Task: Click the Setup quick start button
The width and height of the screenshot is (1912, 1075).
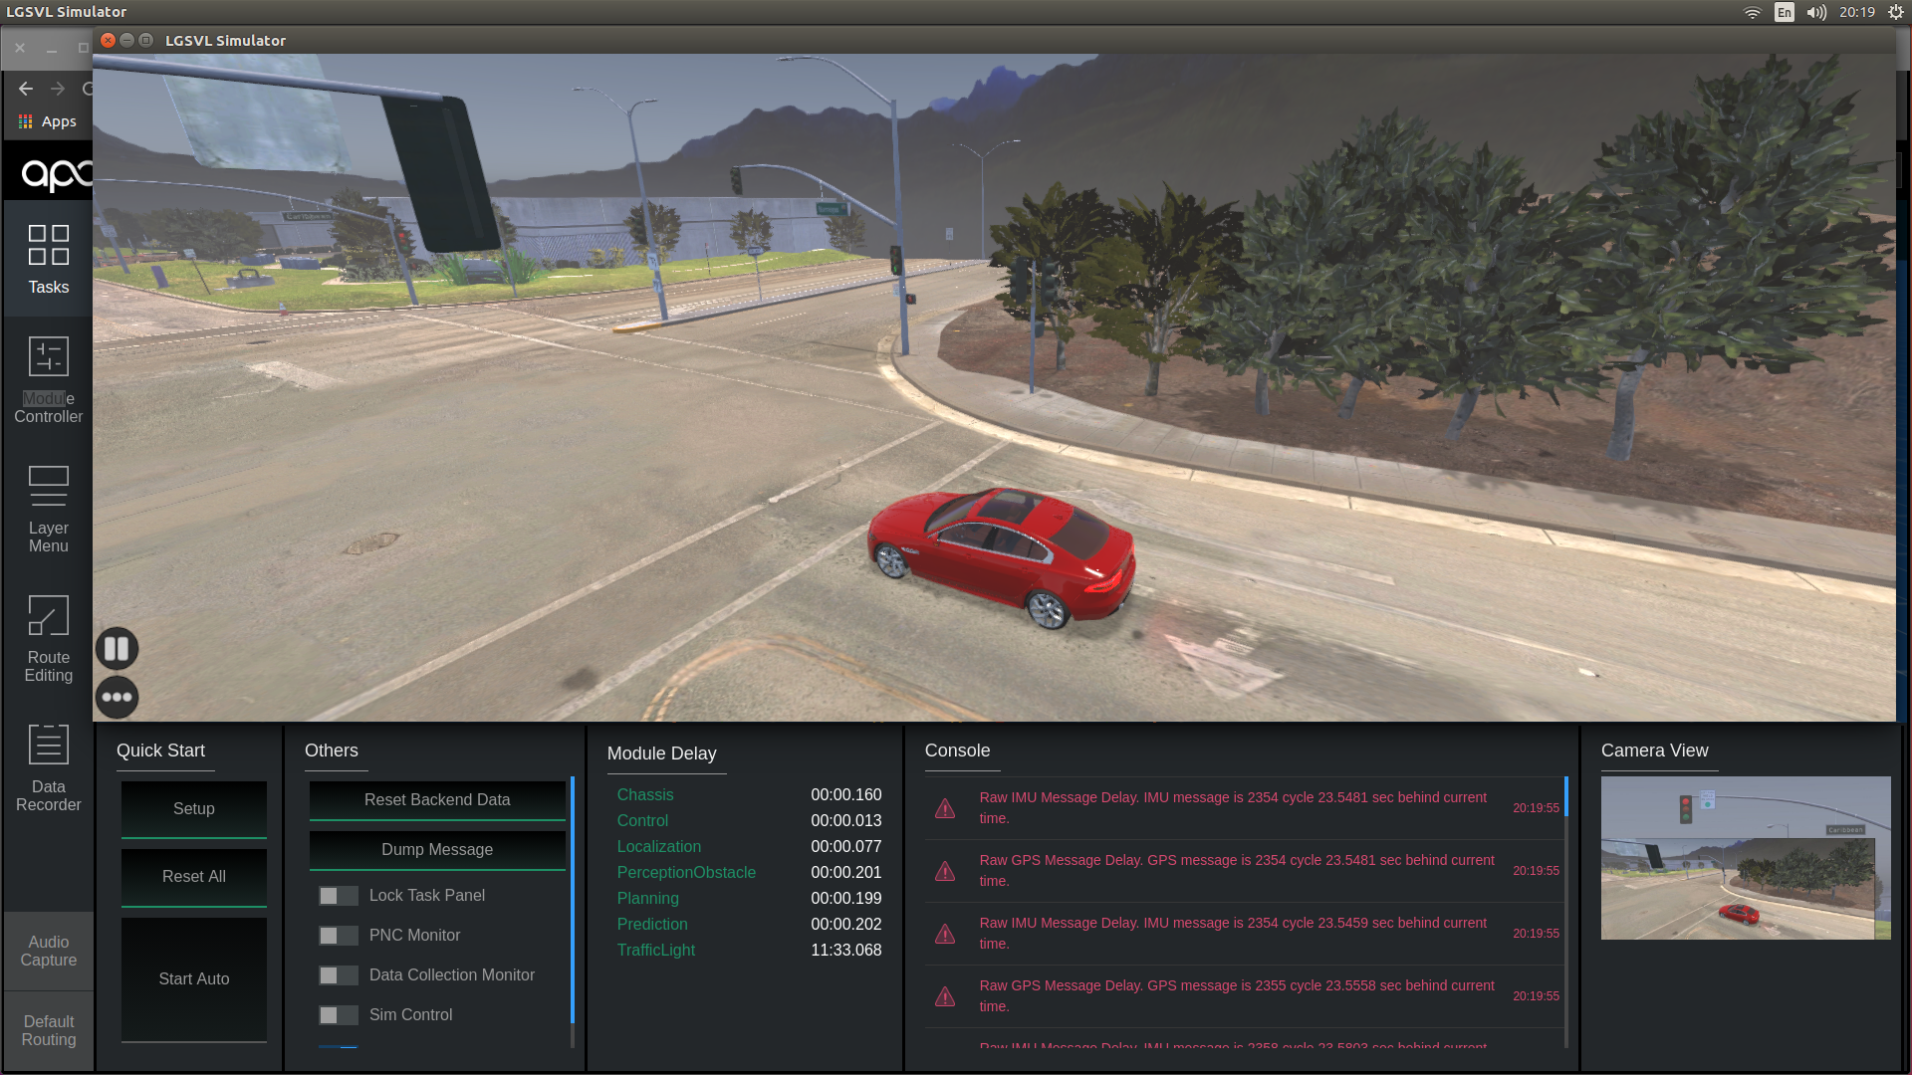Action: point(194,808)
